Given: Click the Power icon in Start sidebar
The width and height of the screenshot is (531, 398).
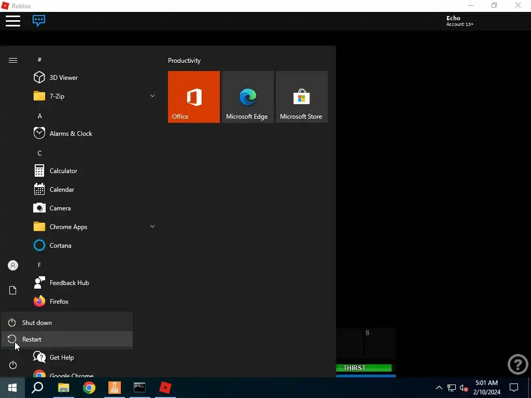Looking at the screenshot, I should [13, 365].
